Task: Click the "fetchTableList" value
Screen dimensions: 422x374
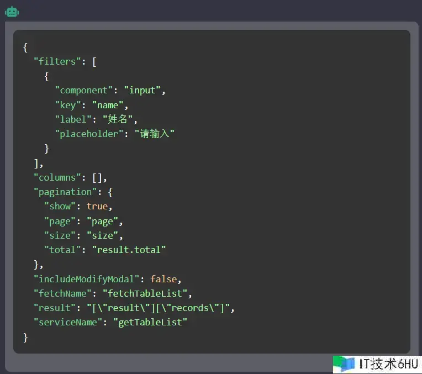Action: pos(145,293)
